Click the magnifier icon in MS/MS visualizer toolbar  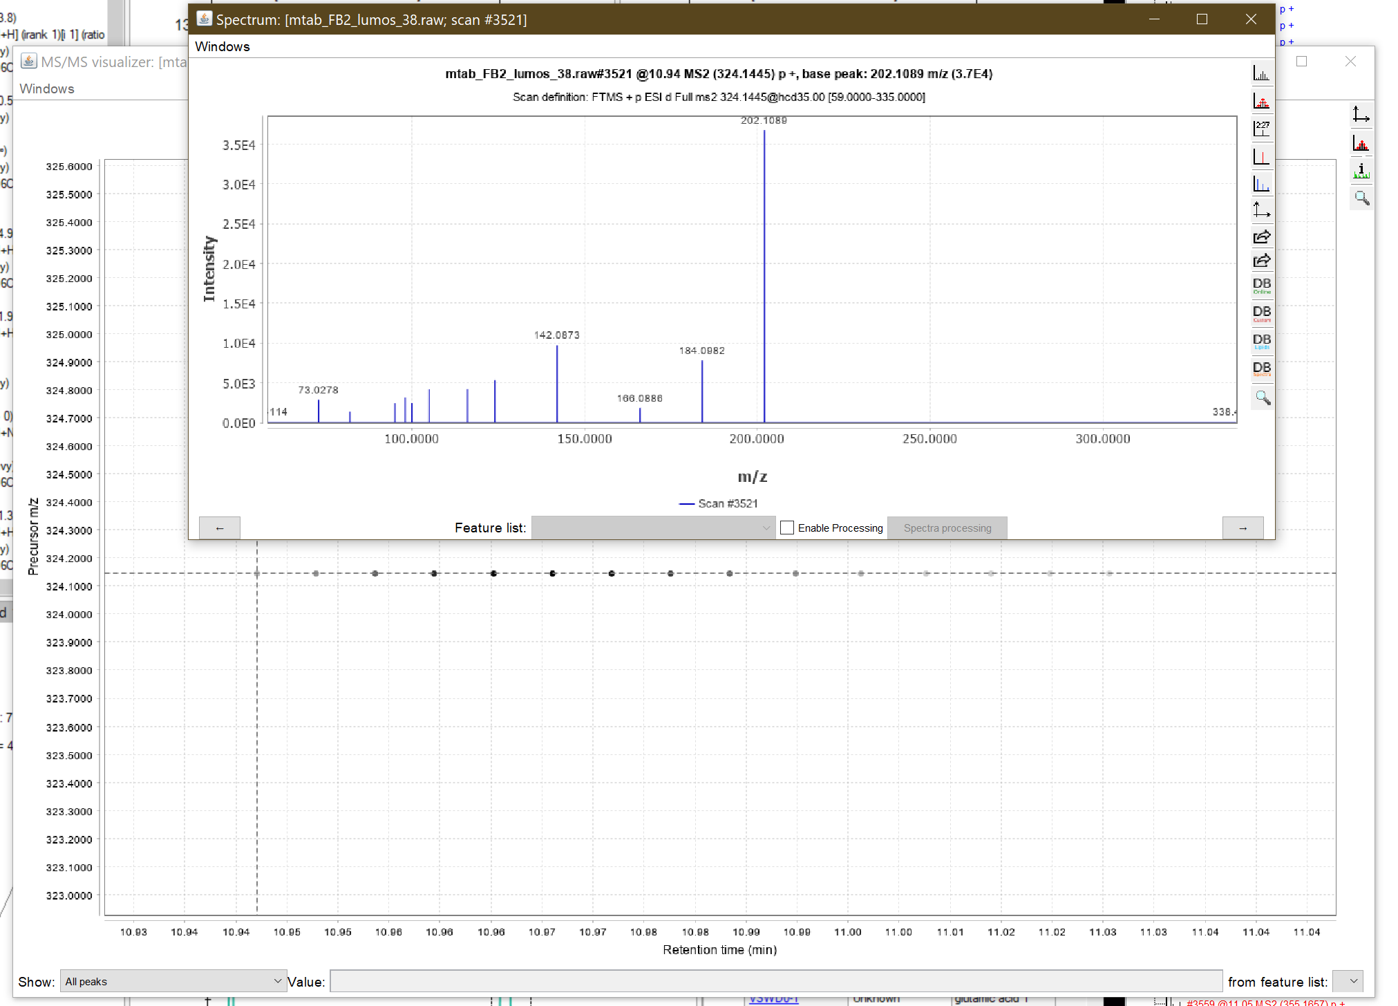1361,198
